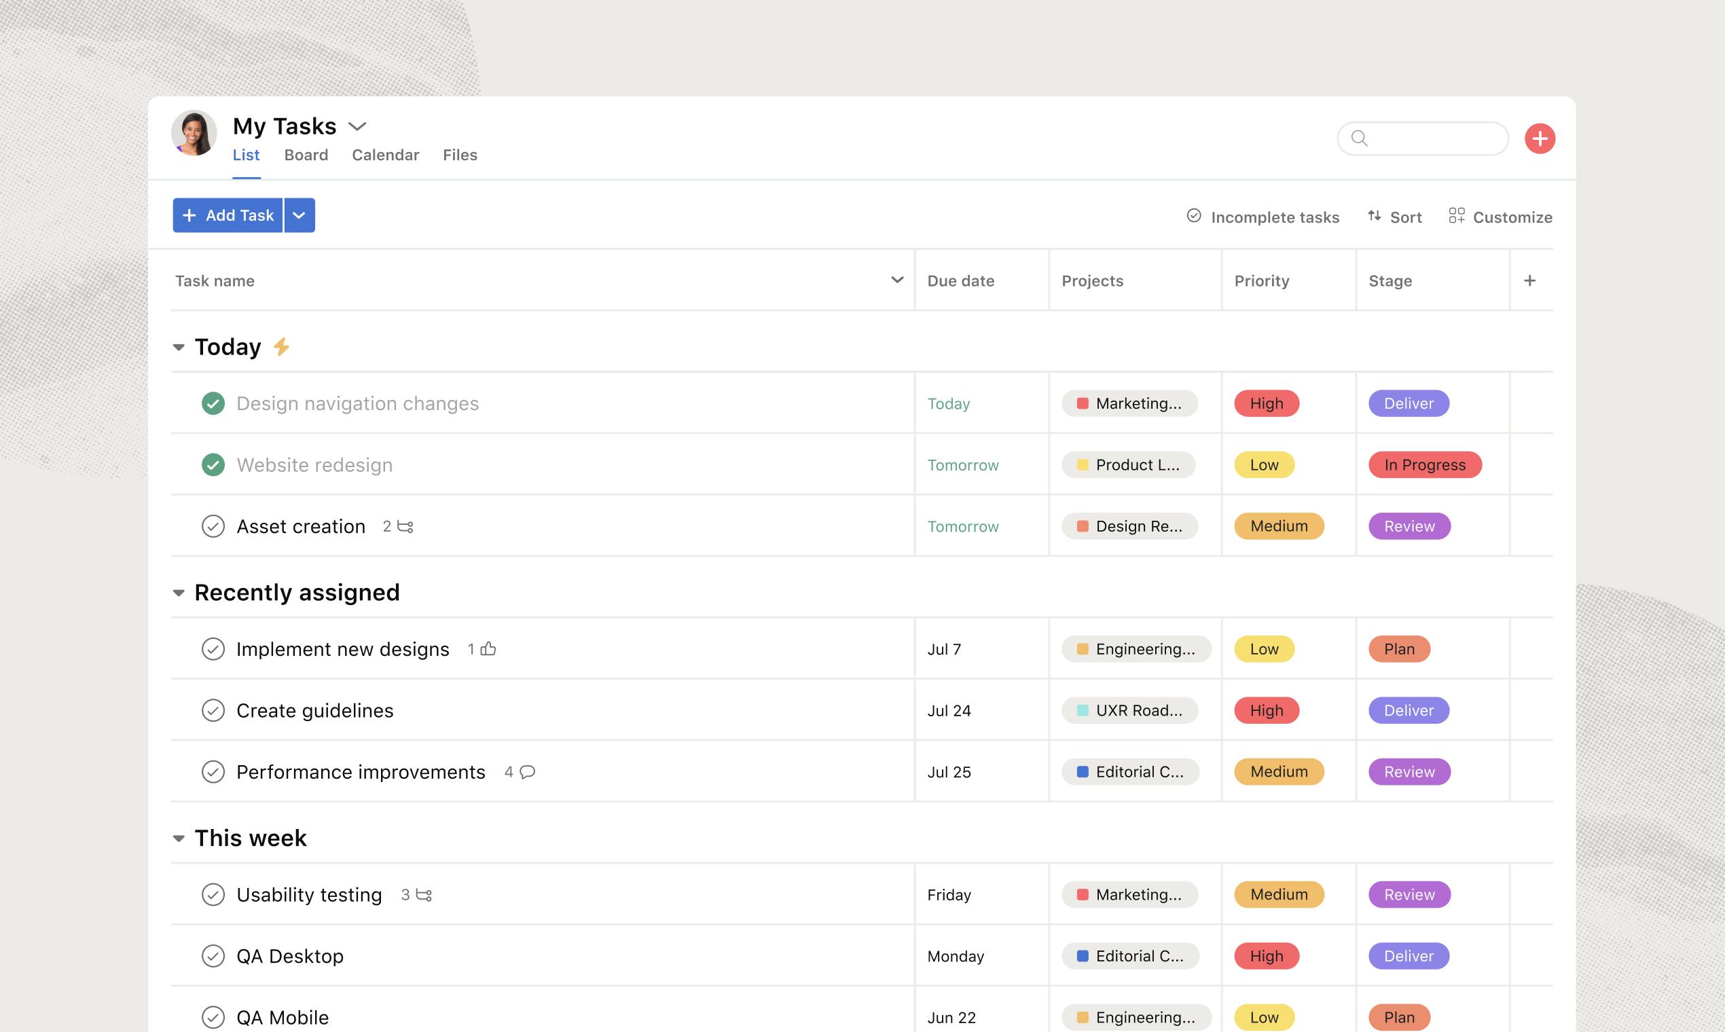Click the search input field
Image resolution: width=1725 pixels, height=1032 pixels.
point(1423,139)
